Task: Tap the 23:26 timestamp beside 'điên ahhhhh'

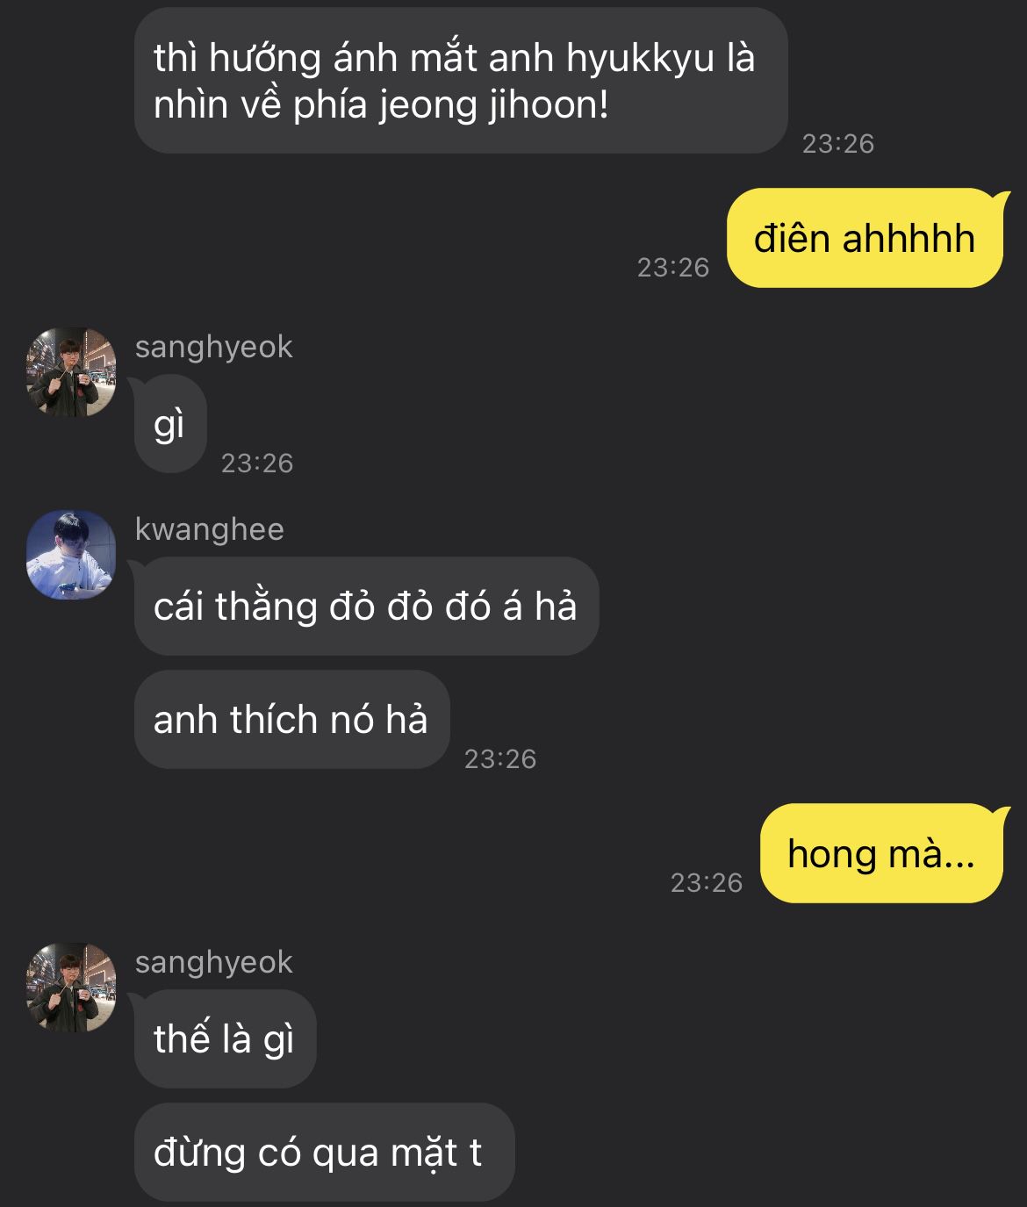Action: pos(673,268)
